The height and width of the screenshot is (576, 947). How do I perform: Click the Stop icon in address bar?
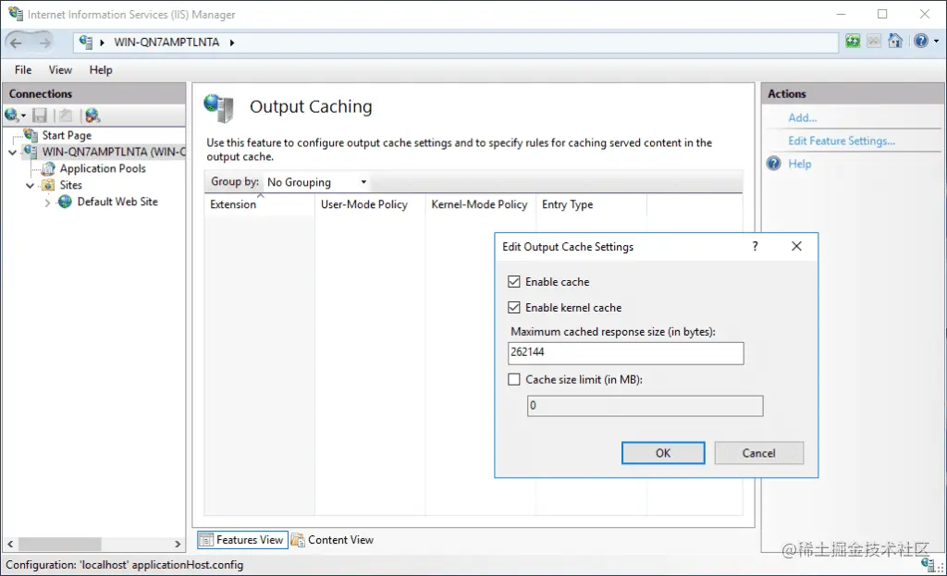(873, 41)
